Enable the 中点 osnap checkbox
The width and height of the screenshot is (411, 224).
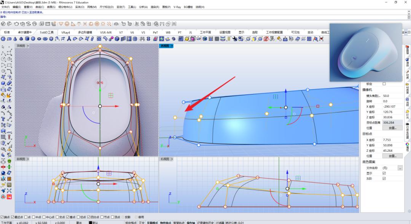pyautogui.click(x=33, y=217)
